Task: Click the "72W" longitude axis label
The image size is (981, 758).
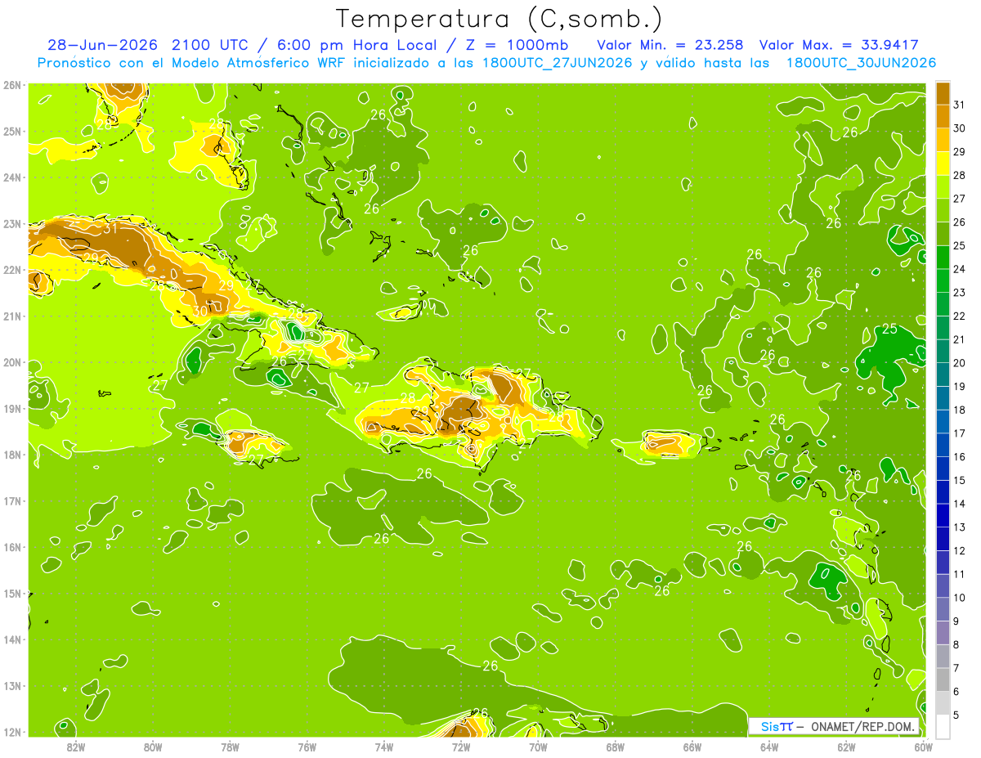Action: (461, 747)
